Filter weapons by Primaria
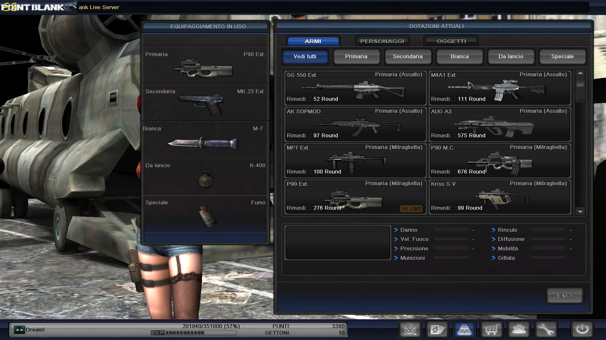 pos(356,56)
